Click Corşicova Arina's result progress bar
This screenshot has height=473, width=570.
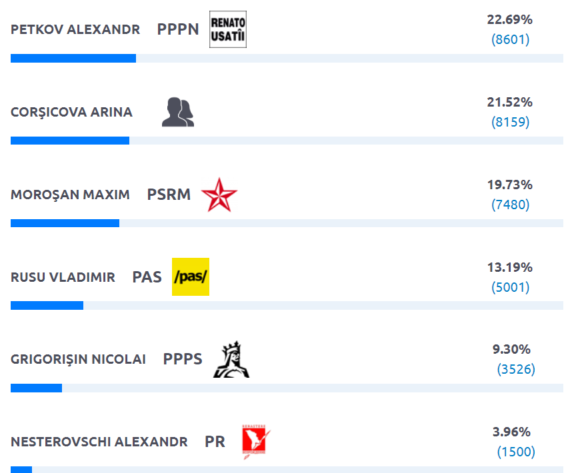click(x=70, y=141)
